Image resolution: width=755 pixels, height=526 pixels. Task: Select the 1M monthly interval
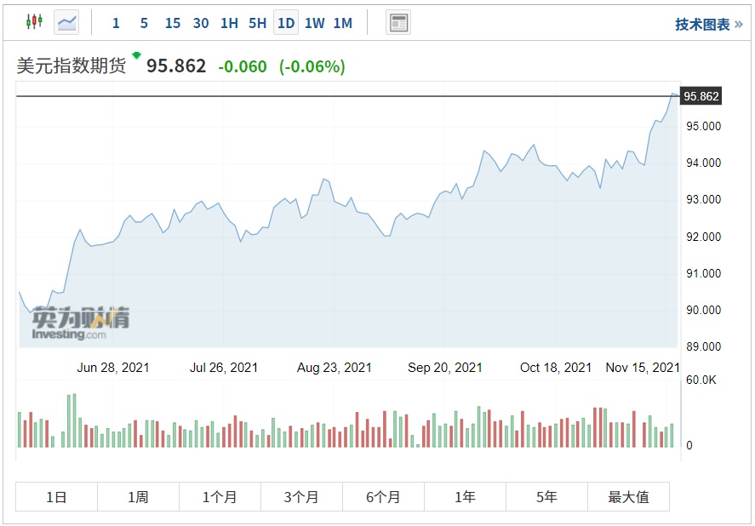point(342,23)
